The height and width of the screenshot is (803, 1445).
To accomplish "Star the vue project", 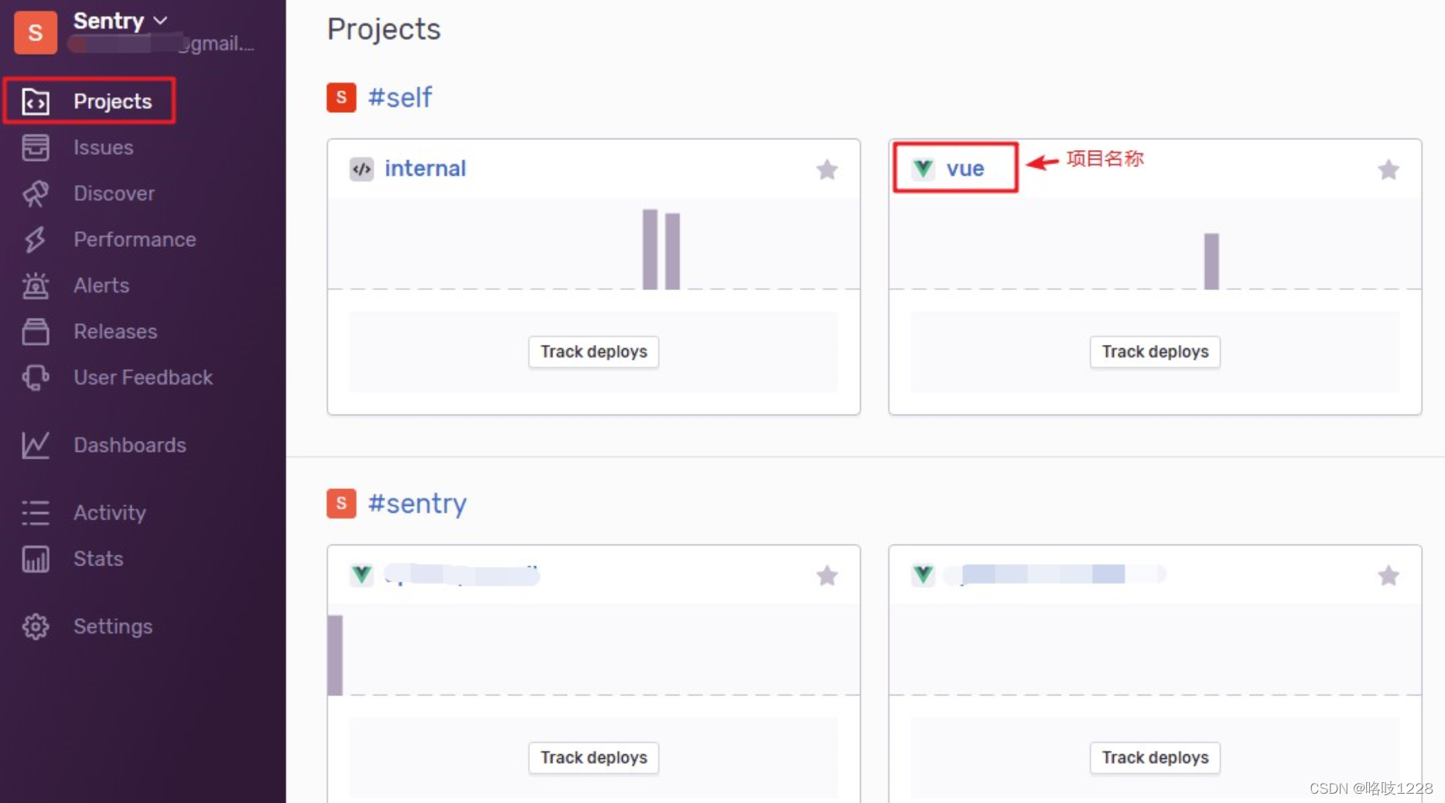I will (1389, 169).
